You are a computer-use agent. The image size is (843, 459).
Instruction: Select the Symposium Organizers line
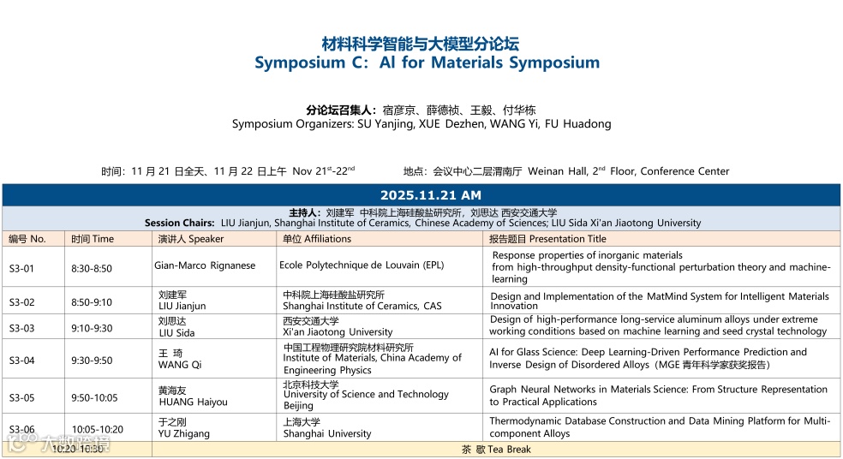coord(421,124)
